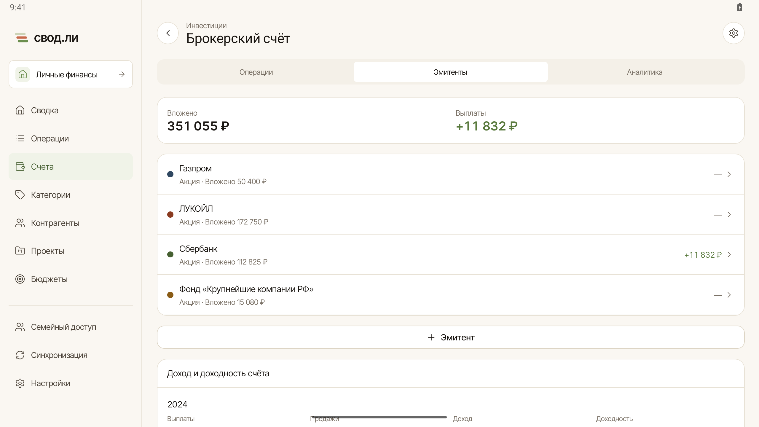Viewport: 759px width, 427px height.
Task: Switch to the Аналитика tab
Action: coord(645,72)
